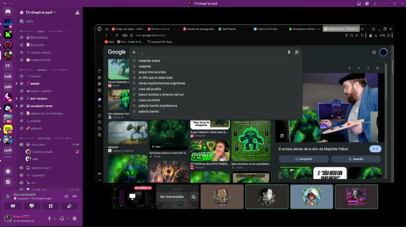Viewport: 406px width, 227px height.
Task: Pop out the stream with the icon beside Ver transmisión
Action: [193, 197]
